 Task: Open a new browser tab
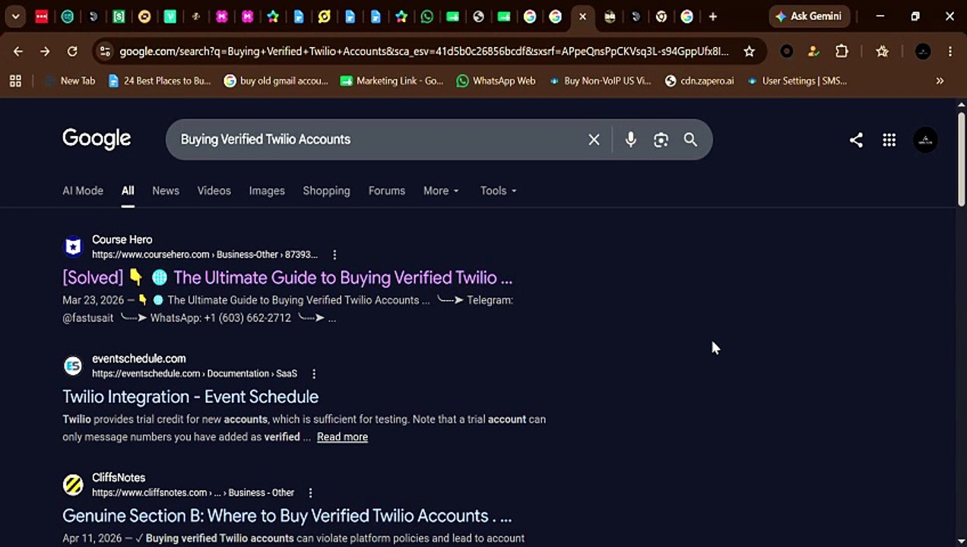coord(712,16)
